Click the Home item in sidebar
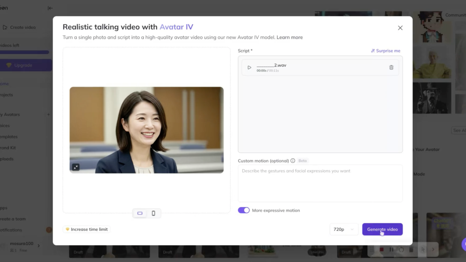Image resolution: width=466 pixels, height=262 pixels. coord(4,84)
